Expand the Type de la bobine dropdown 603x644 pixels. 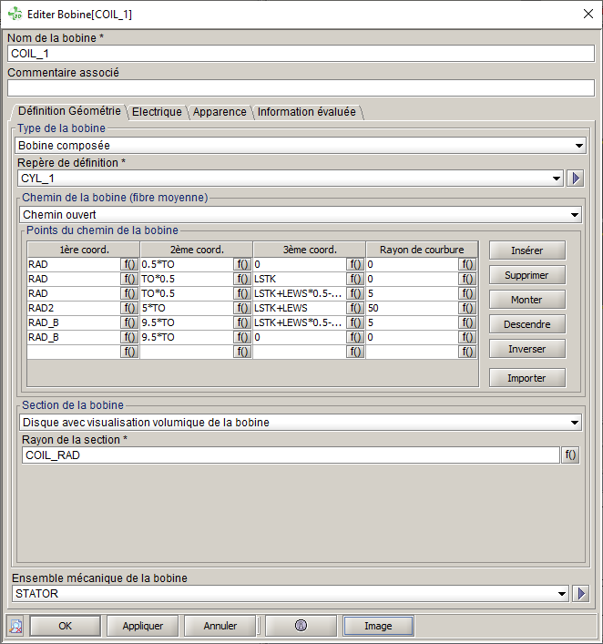coord(579,145)
